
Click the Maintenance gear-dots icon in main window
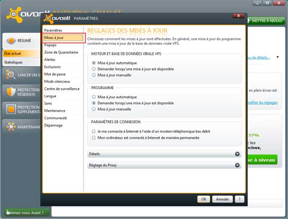11,127
